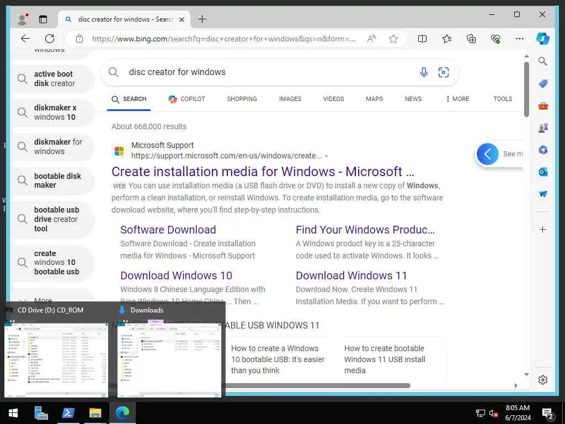The height and width of the screenshot is (424, 565).
Task: Open Edge profile avatar
Action: click(x=23, y=19)
